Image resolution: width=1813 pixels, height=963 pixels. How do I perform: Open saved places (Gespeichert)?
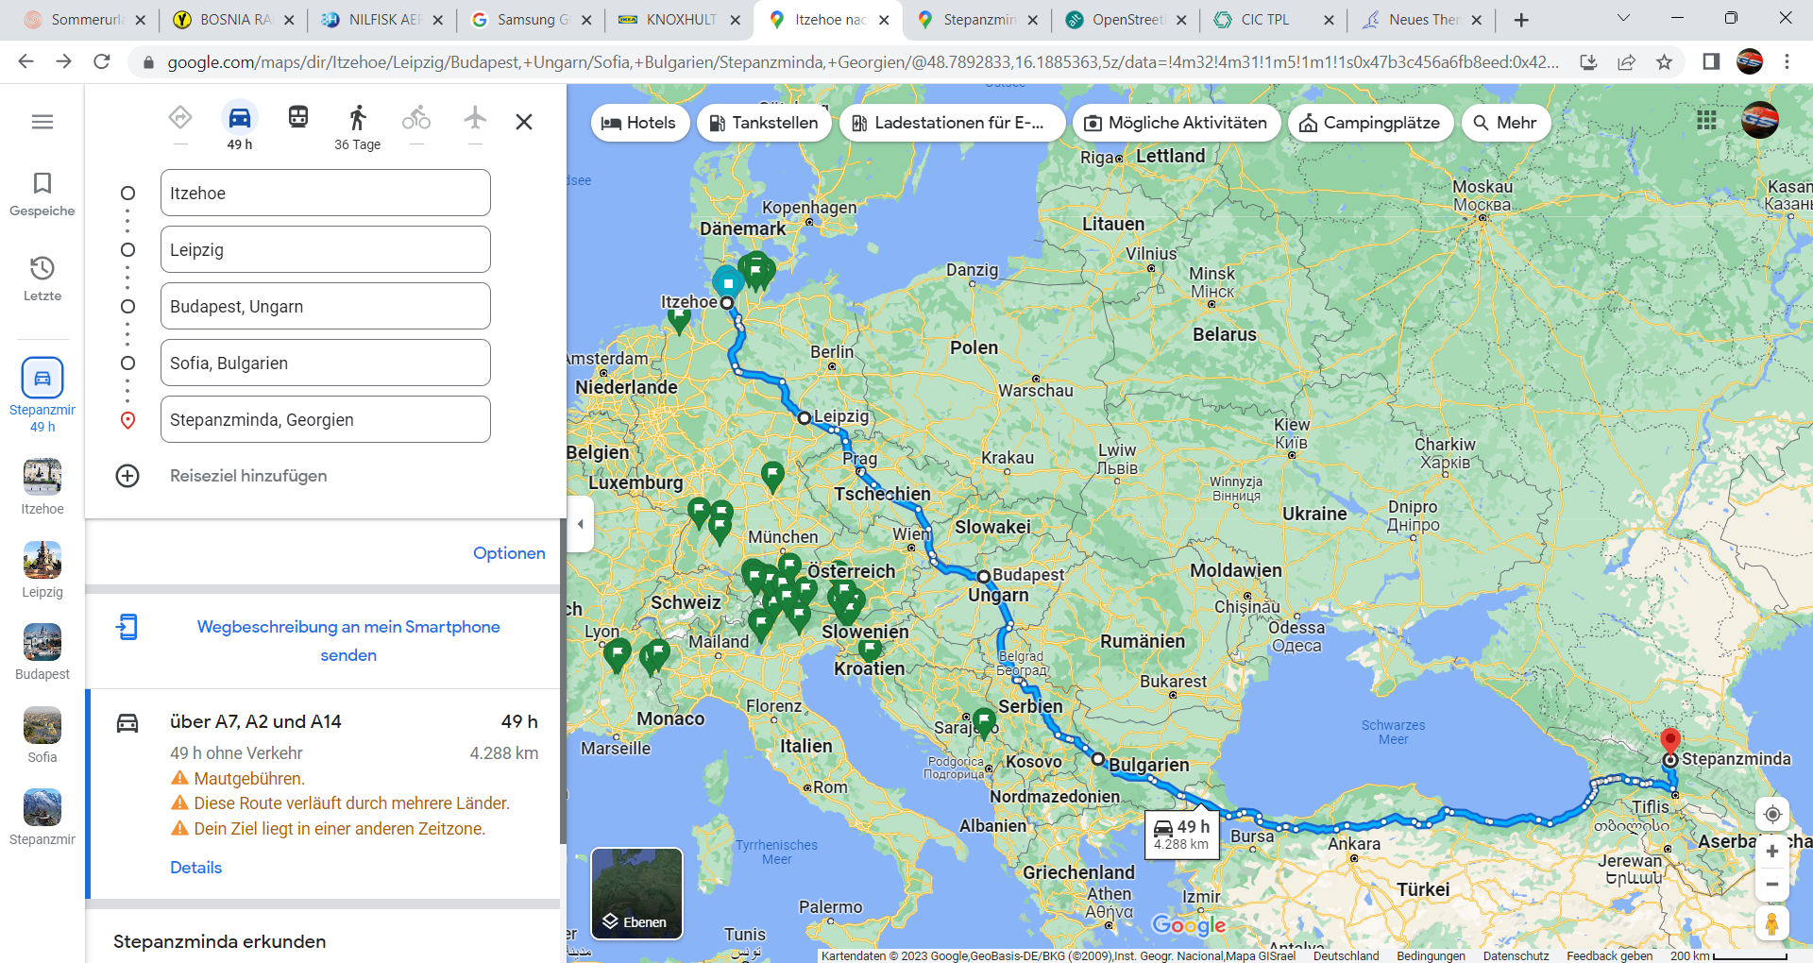coord(42,194)
